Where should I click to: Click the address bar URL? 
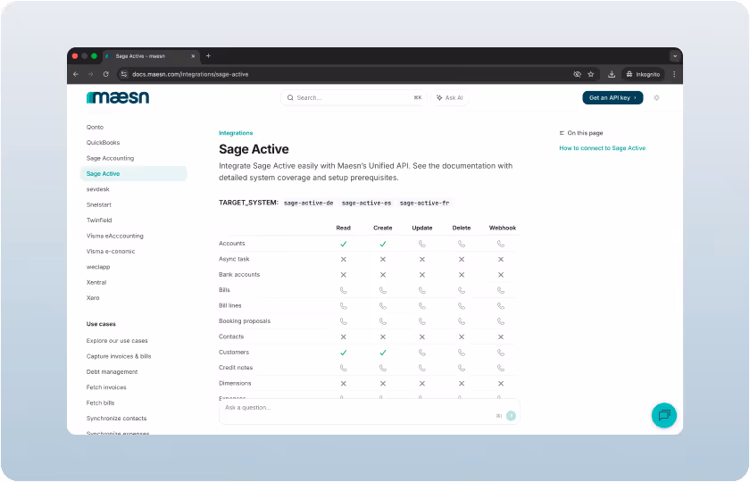click(190, 74)
